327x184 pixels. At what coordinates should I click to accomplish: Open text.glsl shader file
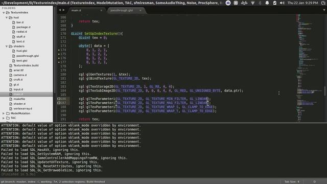point(21,61)
